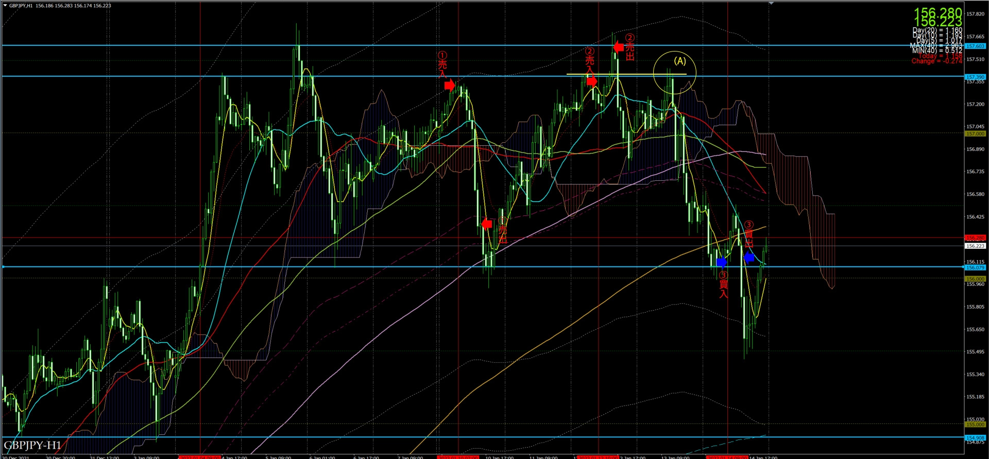Select the red 2022.01.10 07:00 date tag
This screenshot has width=989, height=459.
click(458, 457)
